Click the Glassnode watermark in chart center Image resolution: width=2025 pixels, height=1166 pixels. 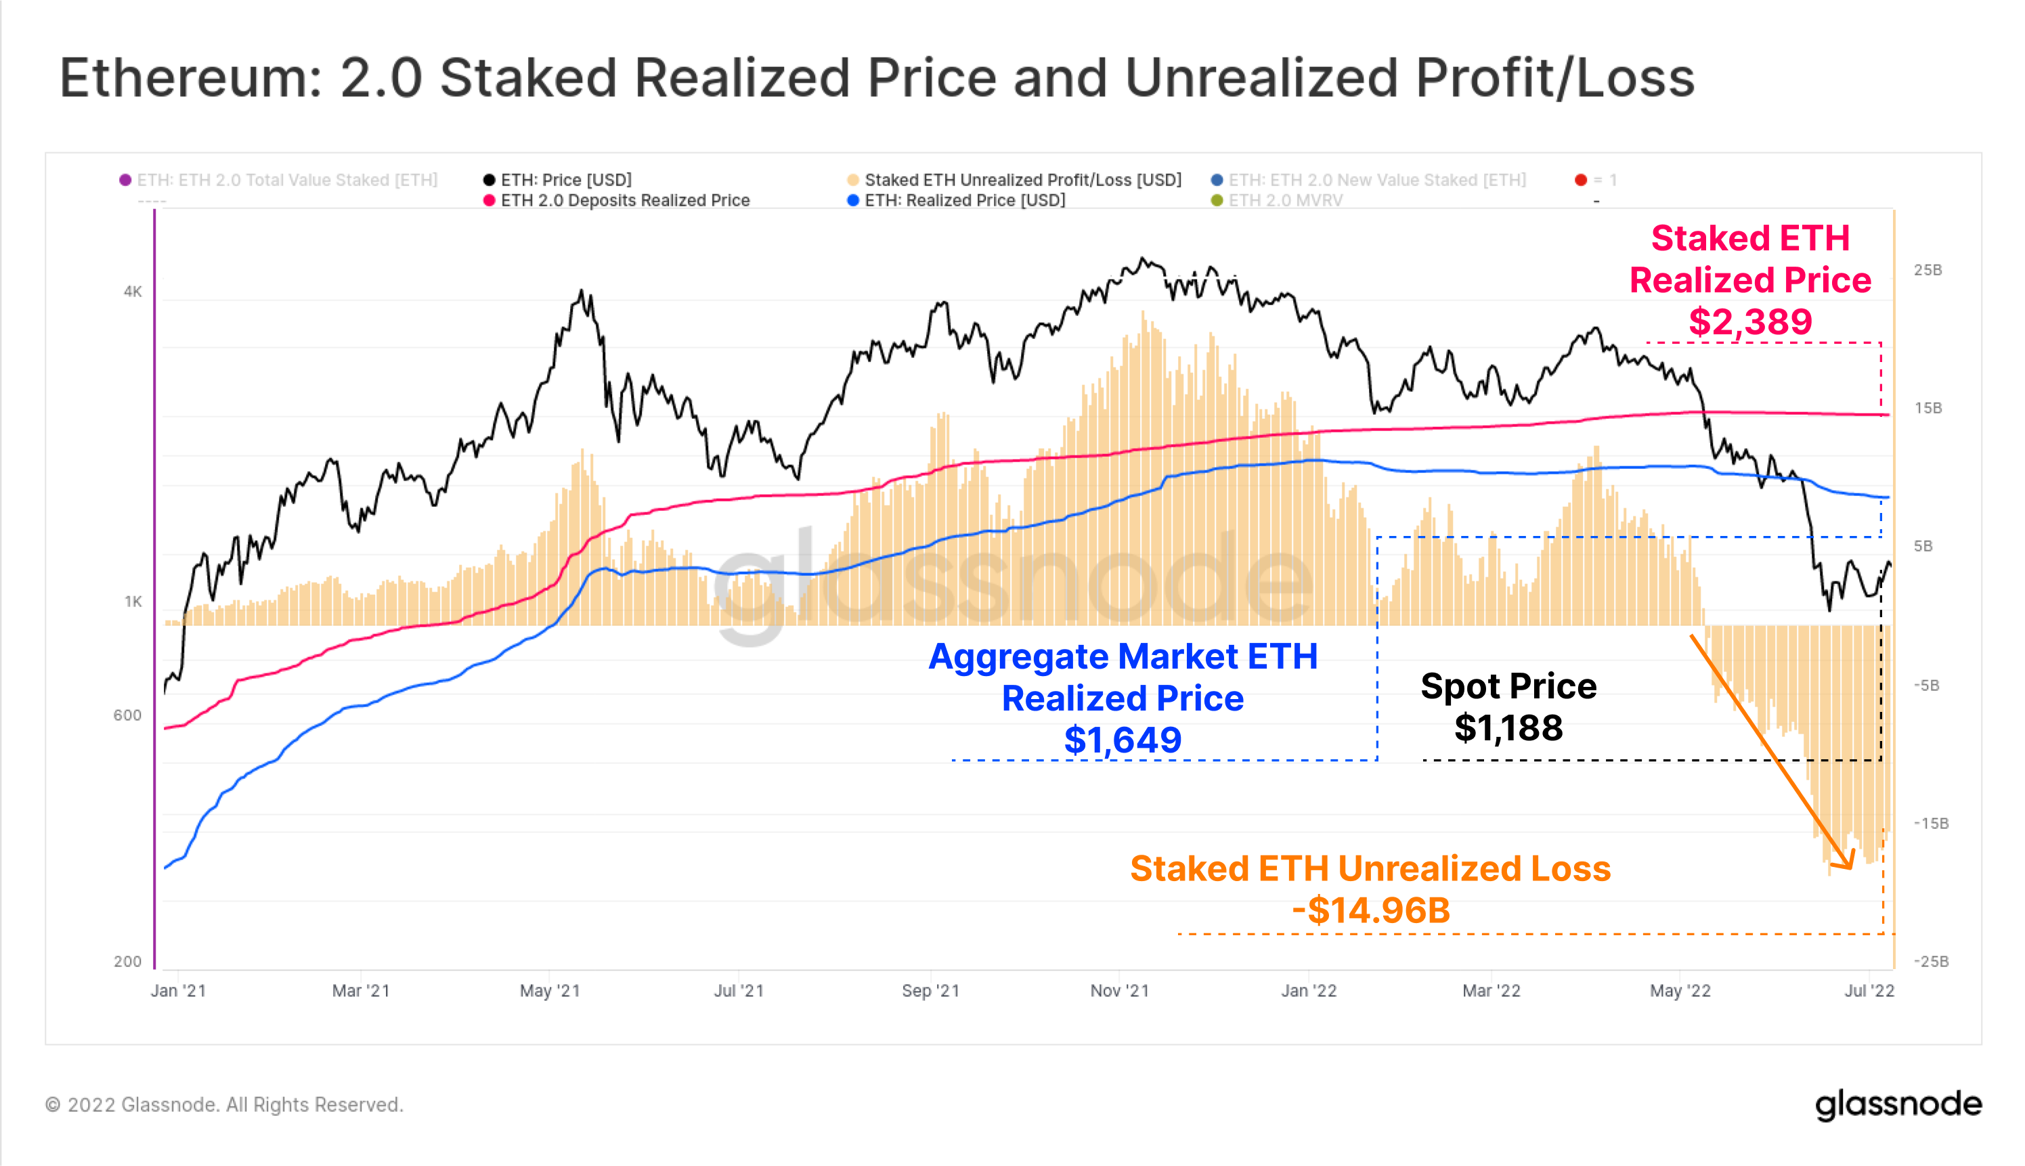click(1014, 581)
